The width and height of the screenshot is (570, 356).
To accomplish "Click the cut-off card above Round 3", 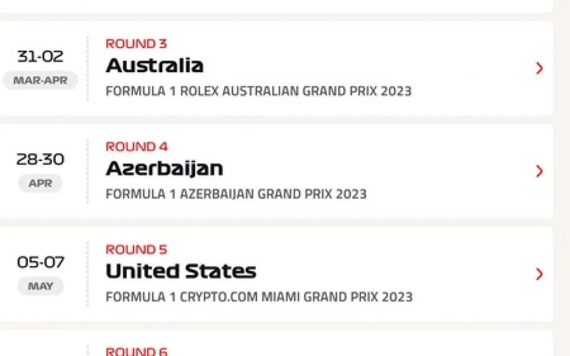I will point(277,5).
